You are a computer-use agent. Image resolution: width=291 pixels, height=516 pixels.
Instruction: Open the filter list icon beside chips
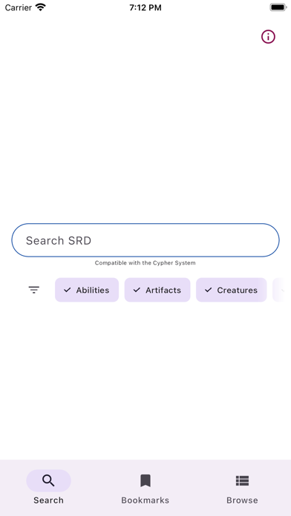[x=34, y=290]
